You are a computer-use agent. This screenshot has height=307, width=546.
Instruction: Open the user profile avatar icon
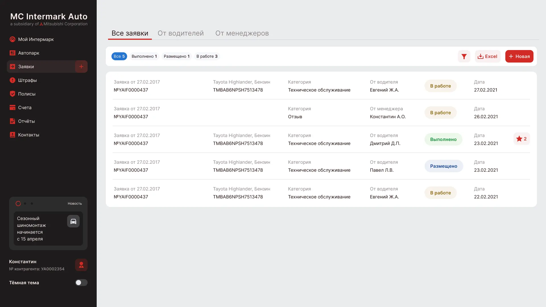tap(81, 265)
